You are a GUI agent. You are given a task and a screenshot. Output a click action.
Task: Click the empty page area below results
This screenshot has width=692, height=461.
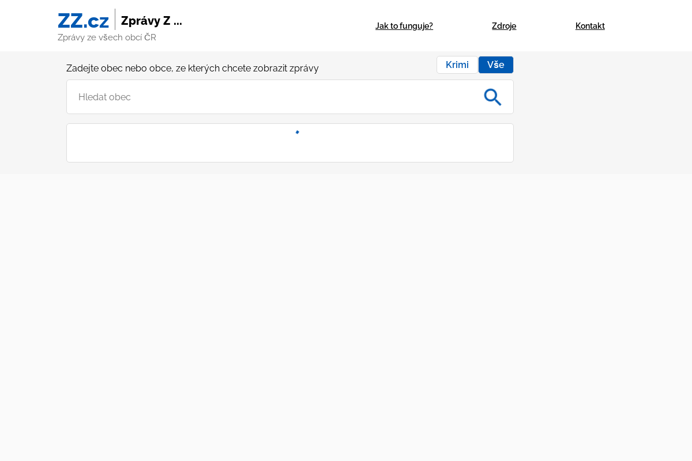tap(346, 317)
